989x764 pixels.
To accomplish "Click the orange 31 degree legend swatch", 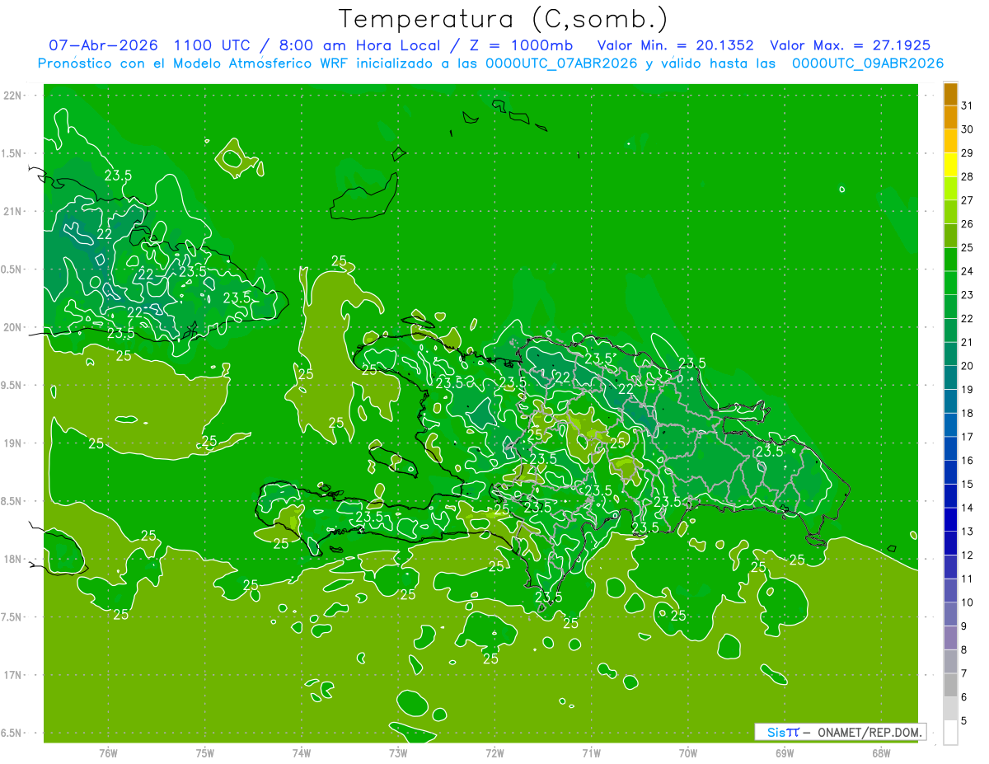I will (950, 95).
